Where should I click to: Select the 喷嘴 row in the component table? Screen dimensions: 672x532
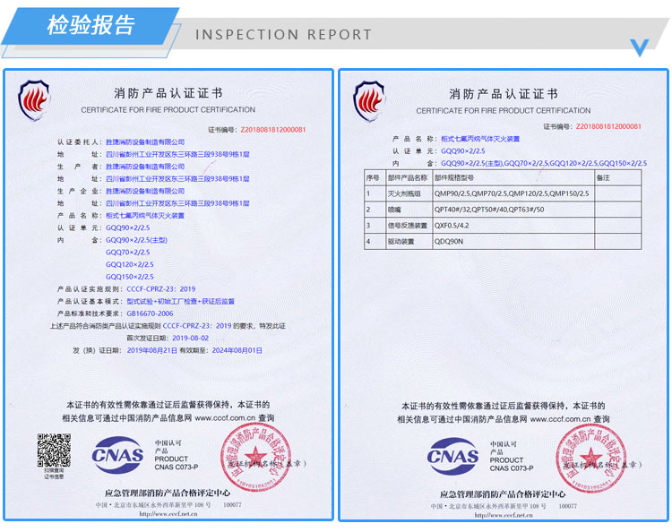505,210
